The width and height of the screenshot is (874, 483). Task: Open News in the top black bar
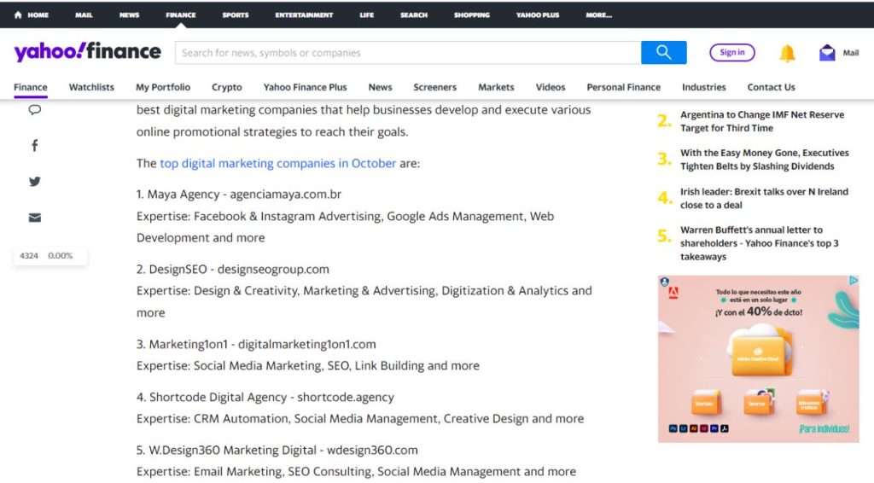tap(129, 15)
